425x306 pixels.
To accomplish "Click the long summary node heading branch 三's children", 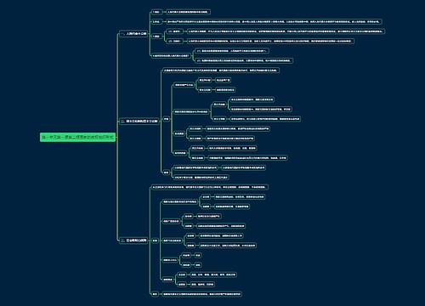I will (x=210, y=187).
